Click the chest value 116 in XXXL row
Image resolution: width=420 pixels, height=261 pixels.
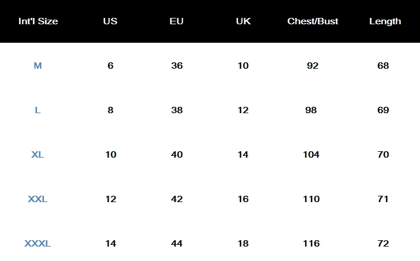pos(311,243)
